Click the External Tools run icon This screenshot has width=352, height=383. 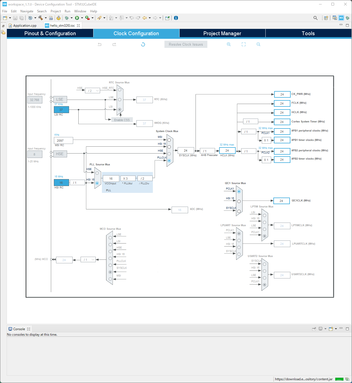point(87,18)
